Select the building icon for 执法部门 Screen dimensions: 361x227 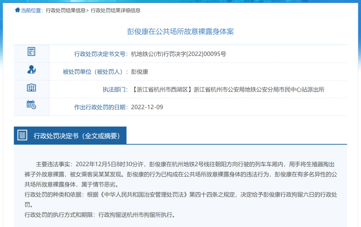click(x=31, y=88)
